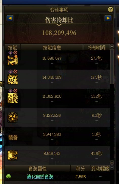Click the 装备 equipment row label
Screen dimensions: 119x184
point(13,137)
